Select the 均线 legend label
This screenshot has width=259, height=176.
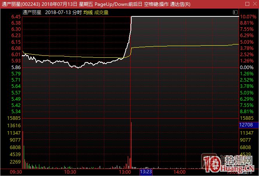click(x=88, y=12)
